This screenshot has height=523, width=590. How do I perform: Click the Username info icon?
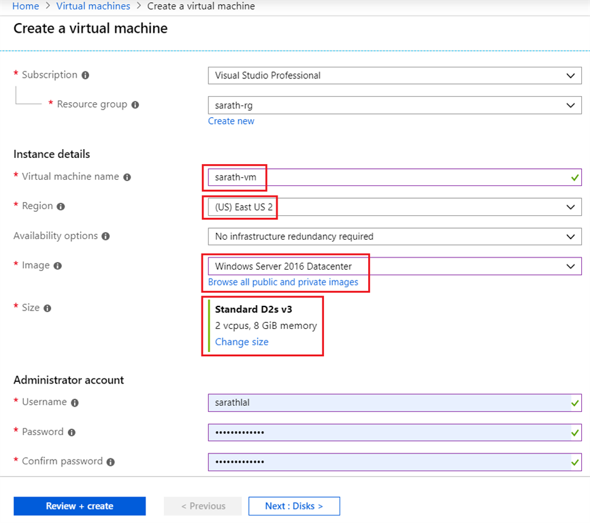tap(75, 402)
